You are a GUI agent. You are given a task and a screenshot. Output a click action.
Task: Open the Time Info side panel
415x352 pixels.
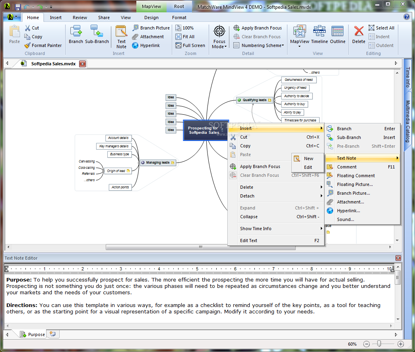(x=407, y=77)
